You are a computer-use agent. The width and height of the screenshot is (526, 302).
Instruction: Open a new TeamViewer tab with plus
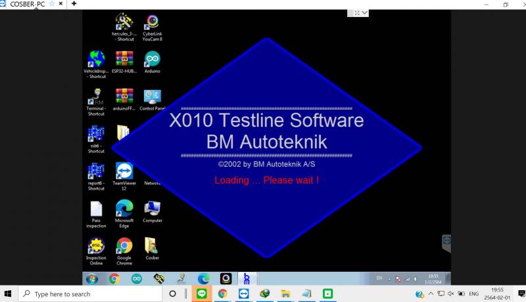tap(74, 4)
